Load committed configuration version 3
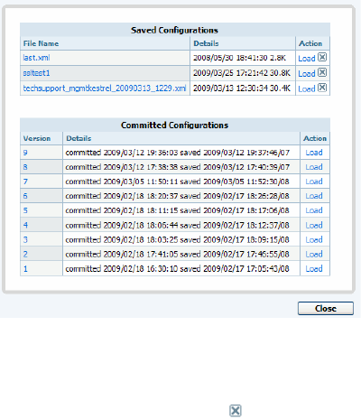Screen dimensions: 361x419 coord(314,239)
